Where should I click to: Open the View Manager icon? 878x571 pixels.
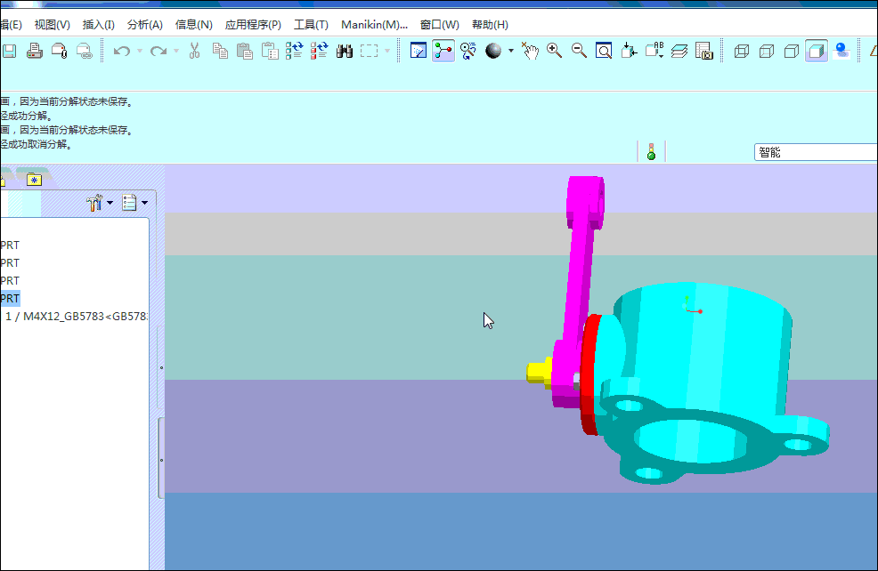pyautogui.click(x=703, y=51)
